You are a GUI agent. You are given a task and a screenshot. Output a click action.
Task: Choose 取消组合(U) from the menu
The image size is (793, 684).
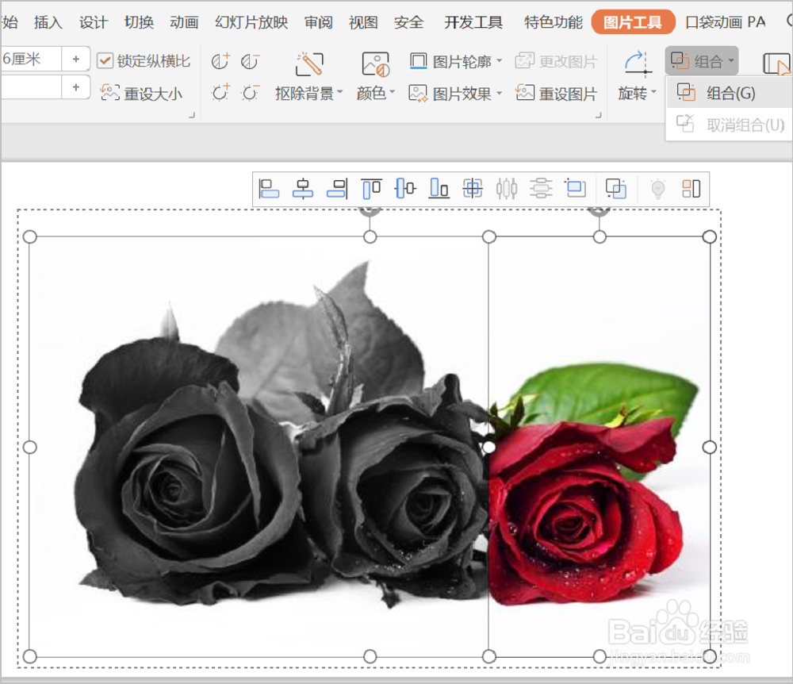pos(730,125)
